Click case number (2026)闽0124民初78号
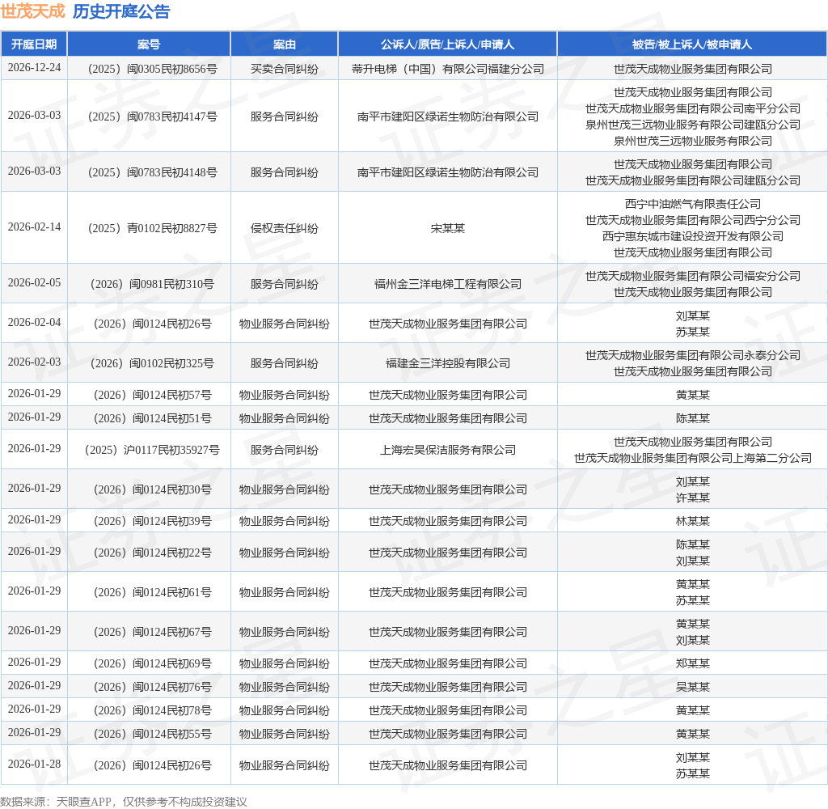The height and width of the screenshot is (809, 828). pyautogui.click(x=152, y=711)
